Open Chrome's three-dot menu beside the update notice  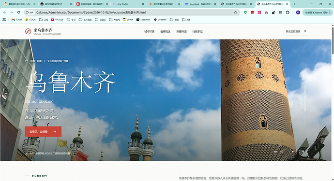(x=330, y=13)
